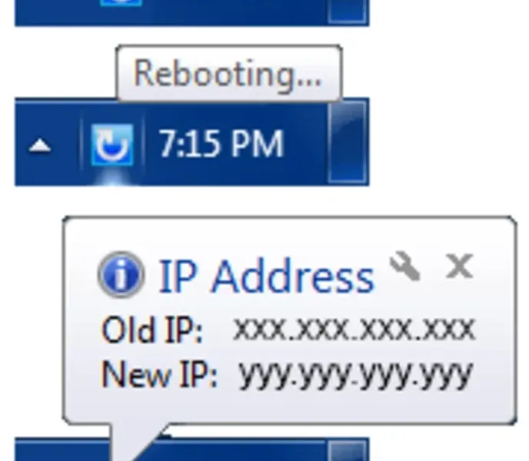Expand hidden tray icons with the white arrow
The image size is (529, 461).
(x=40, y=146)
